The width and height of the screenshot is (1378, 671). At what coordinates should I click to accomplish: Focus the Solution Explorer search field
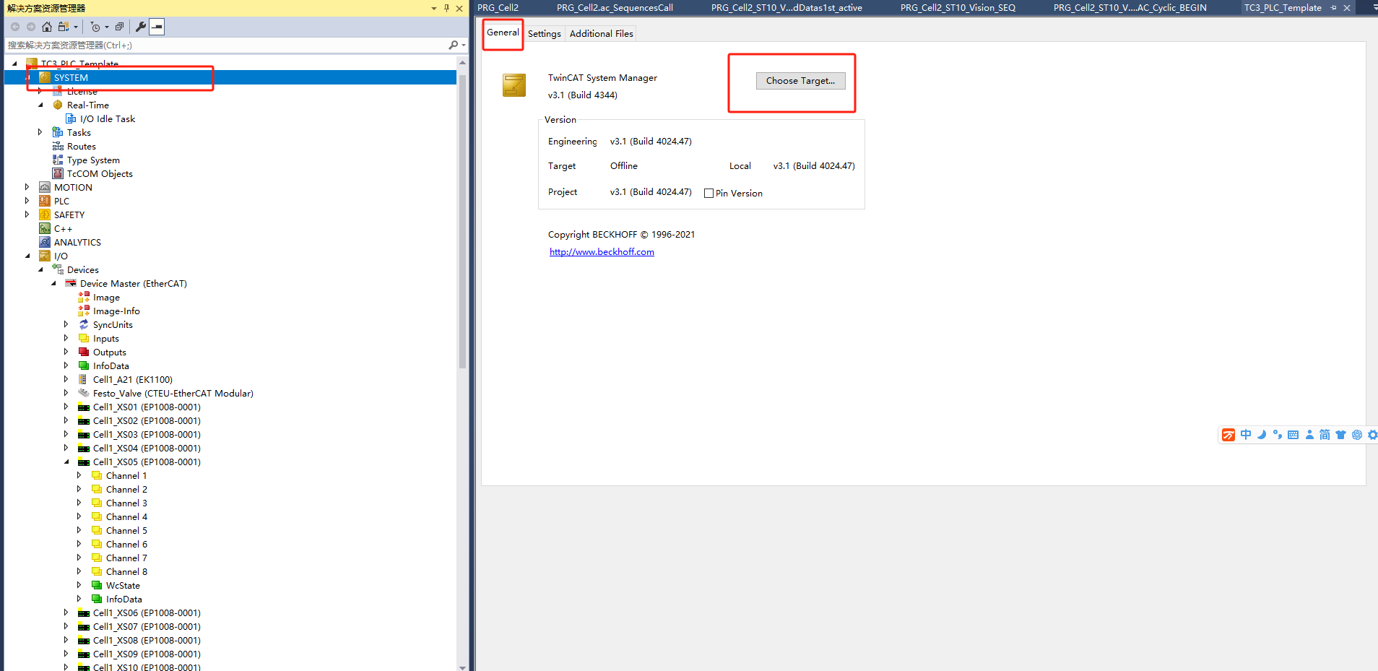click(x=226, y=45)
